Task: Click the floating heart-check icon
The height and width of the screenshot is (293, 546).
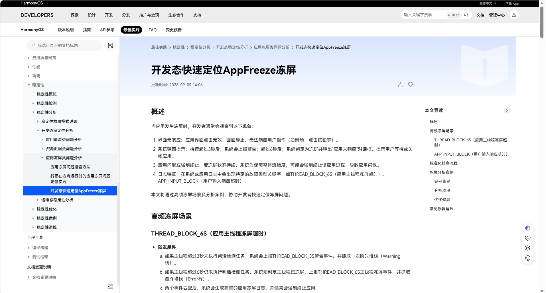Action: pyautogui.click(x=528, y=238)
